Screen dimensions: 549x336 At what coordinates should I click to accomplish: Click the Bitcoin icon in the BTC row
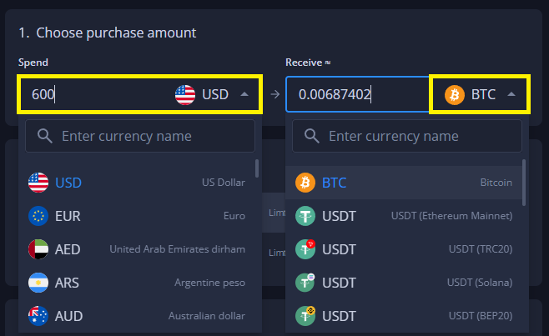(x=305, y=183)
